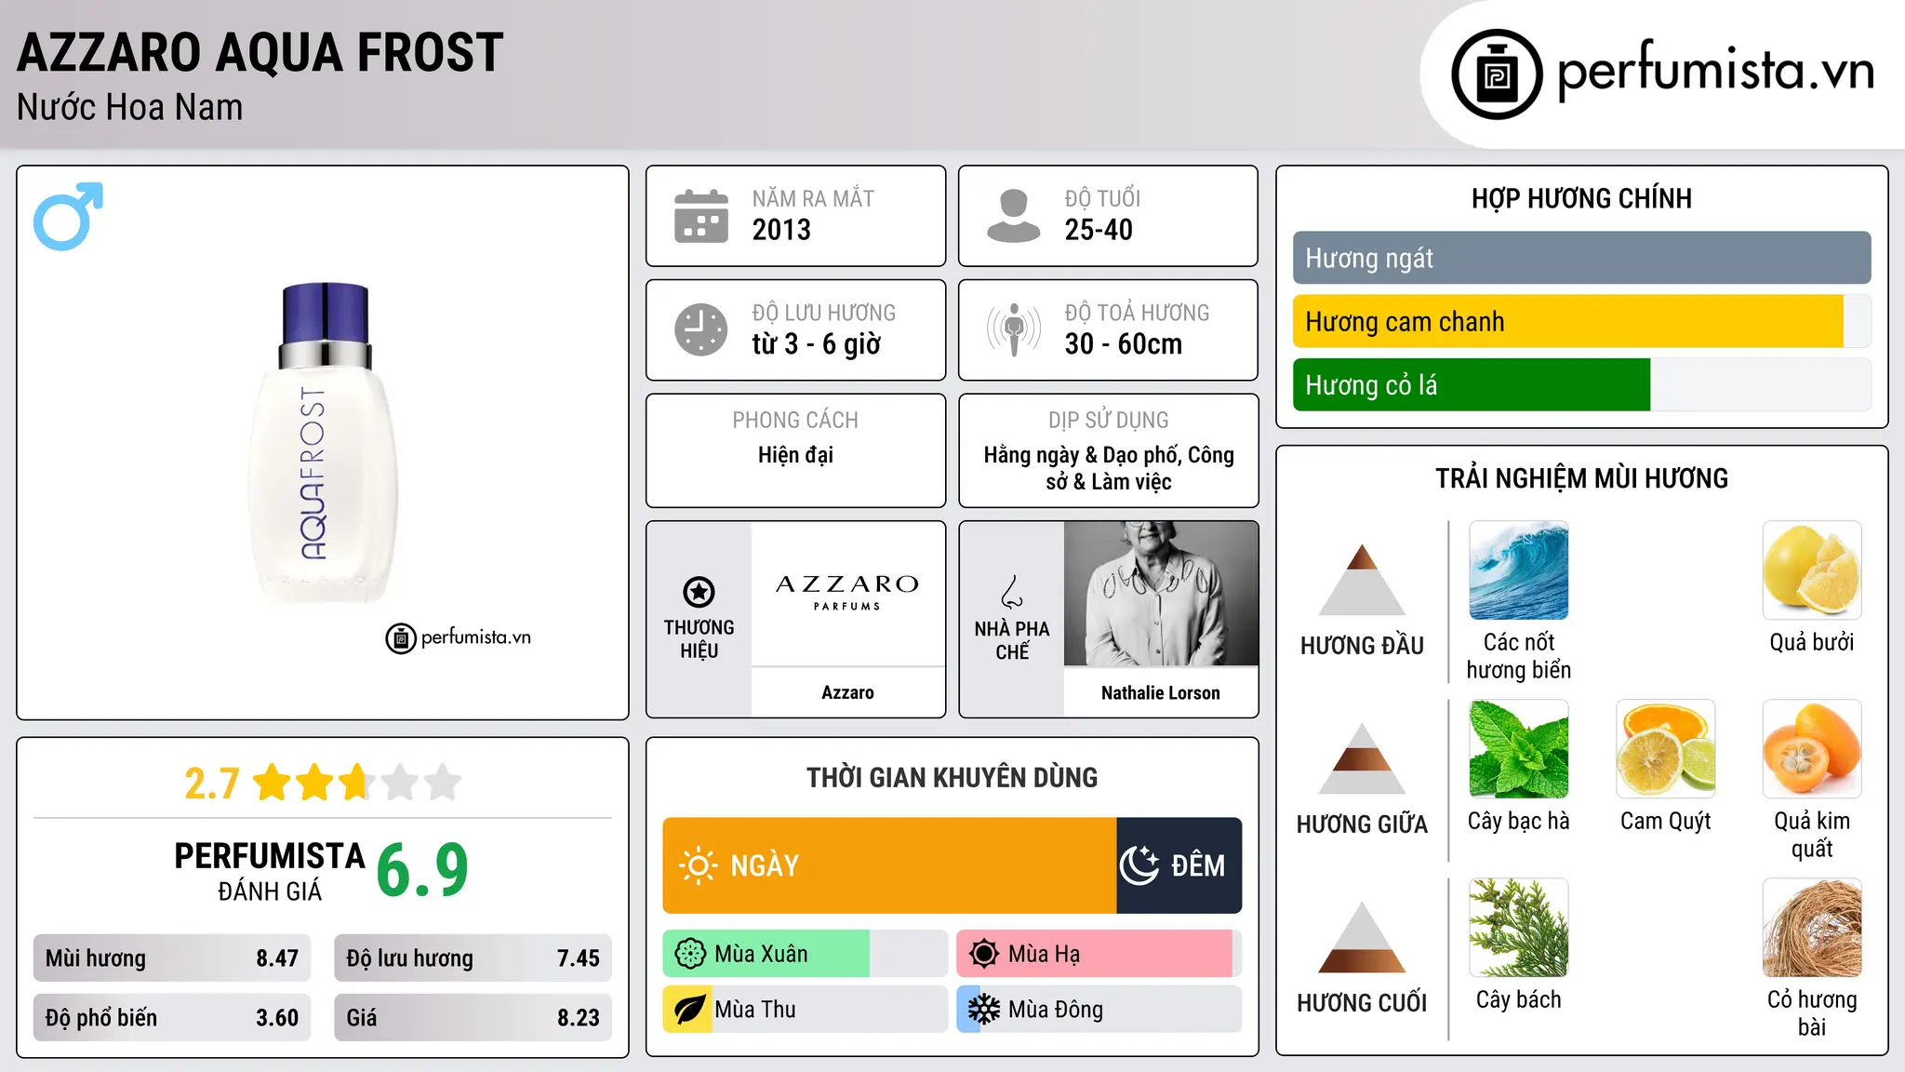The height and width of the screenshot is (1072, 1905).
Task: Click the release year 2013
Action: tap(781, 230)
